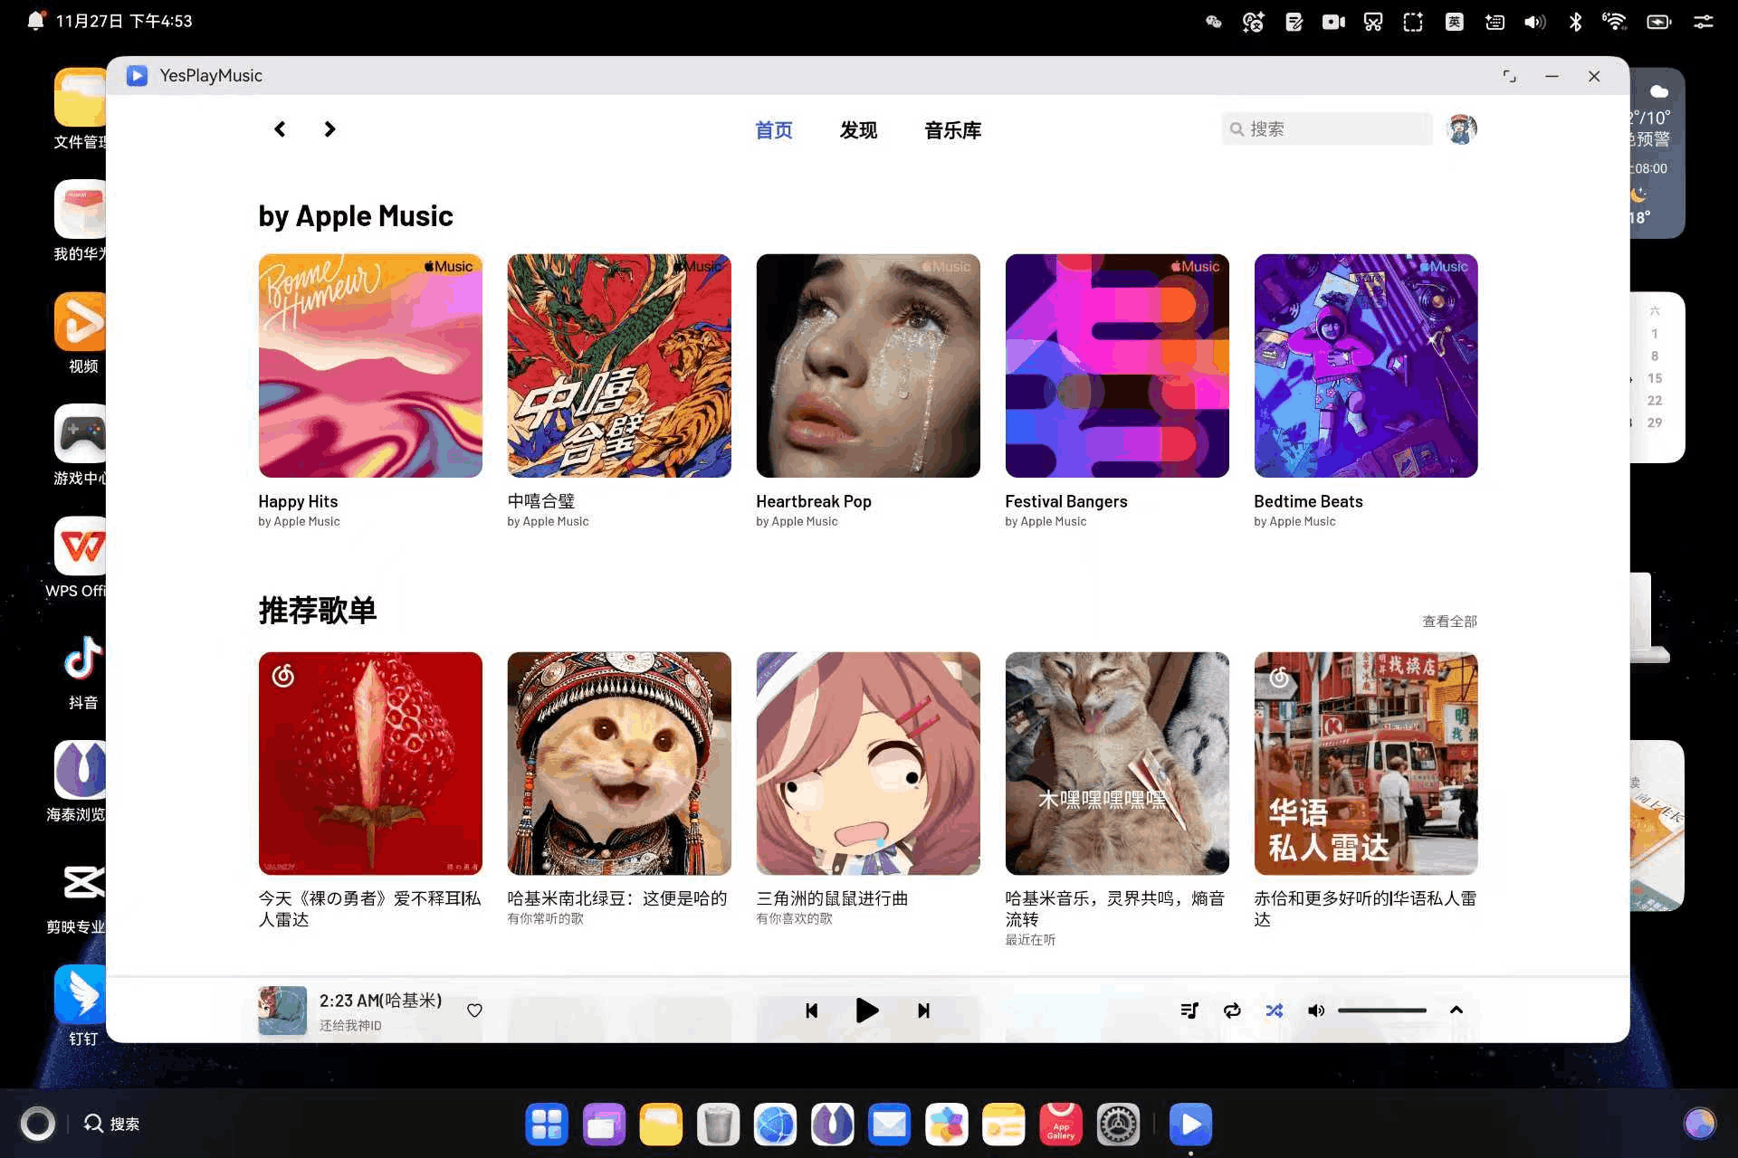Toggle like on the current song 2:23 AM

tap(474, 1011)
